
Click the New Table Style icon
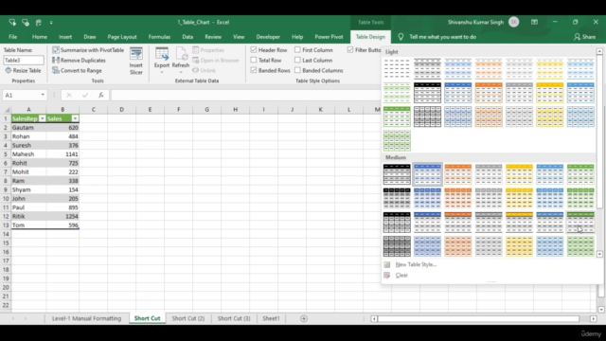(x=387, y=264)
